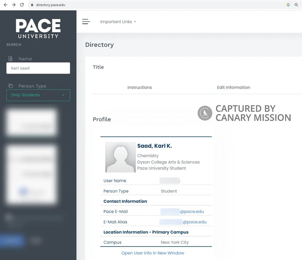Screen dimensions: 302x260
Task: Toggle the hamburger sidebar menu icon
Action: point(86,22)
